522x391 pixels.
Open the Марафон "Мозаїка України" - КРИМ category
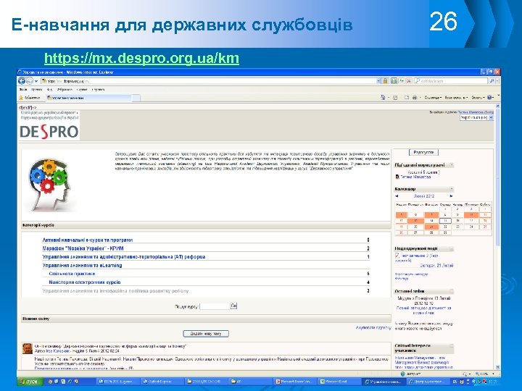click(83, 248)
